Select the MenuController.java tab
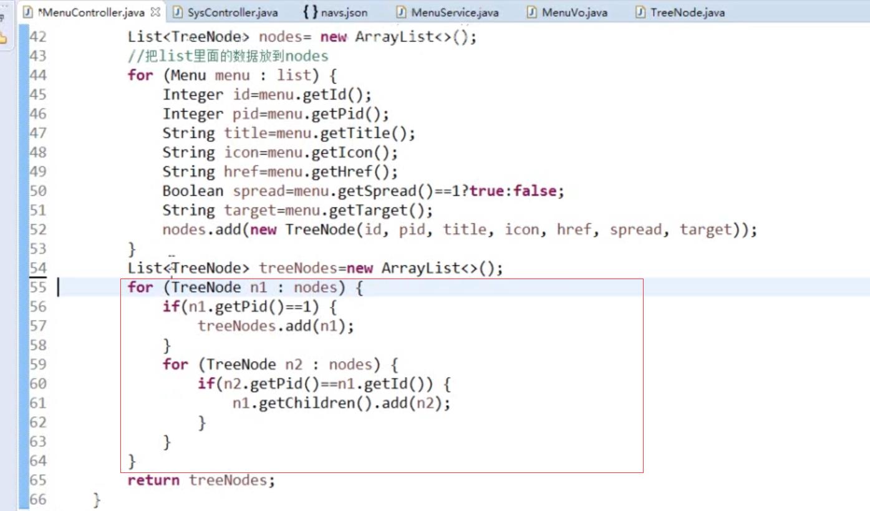The width and height of the screenshot is (870, 511). (91, 12)
